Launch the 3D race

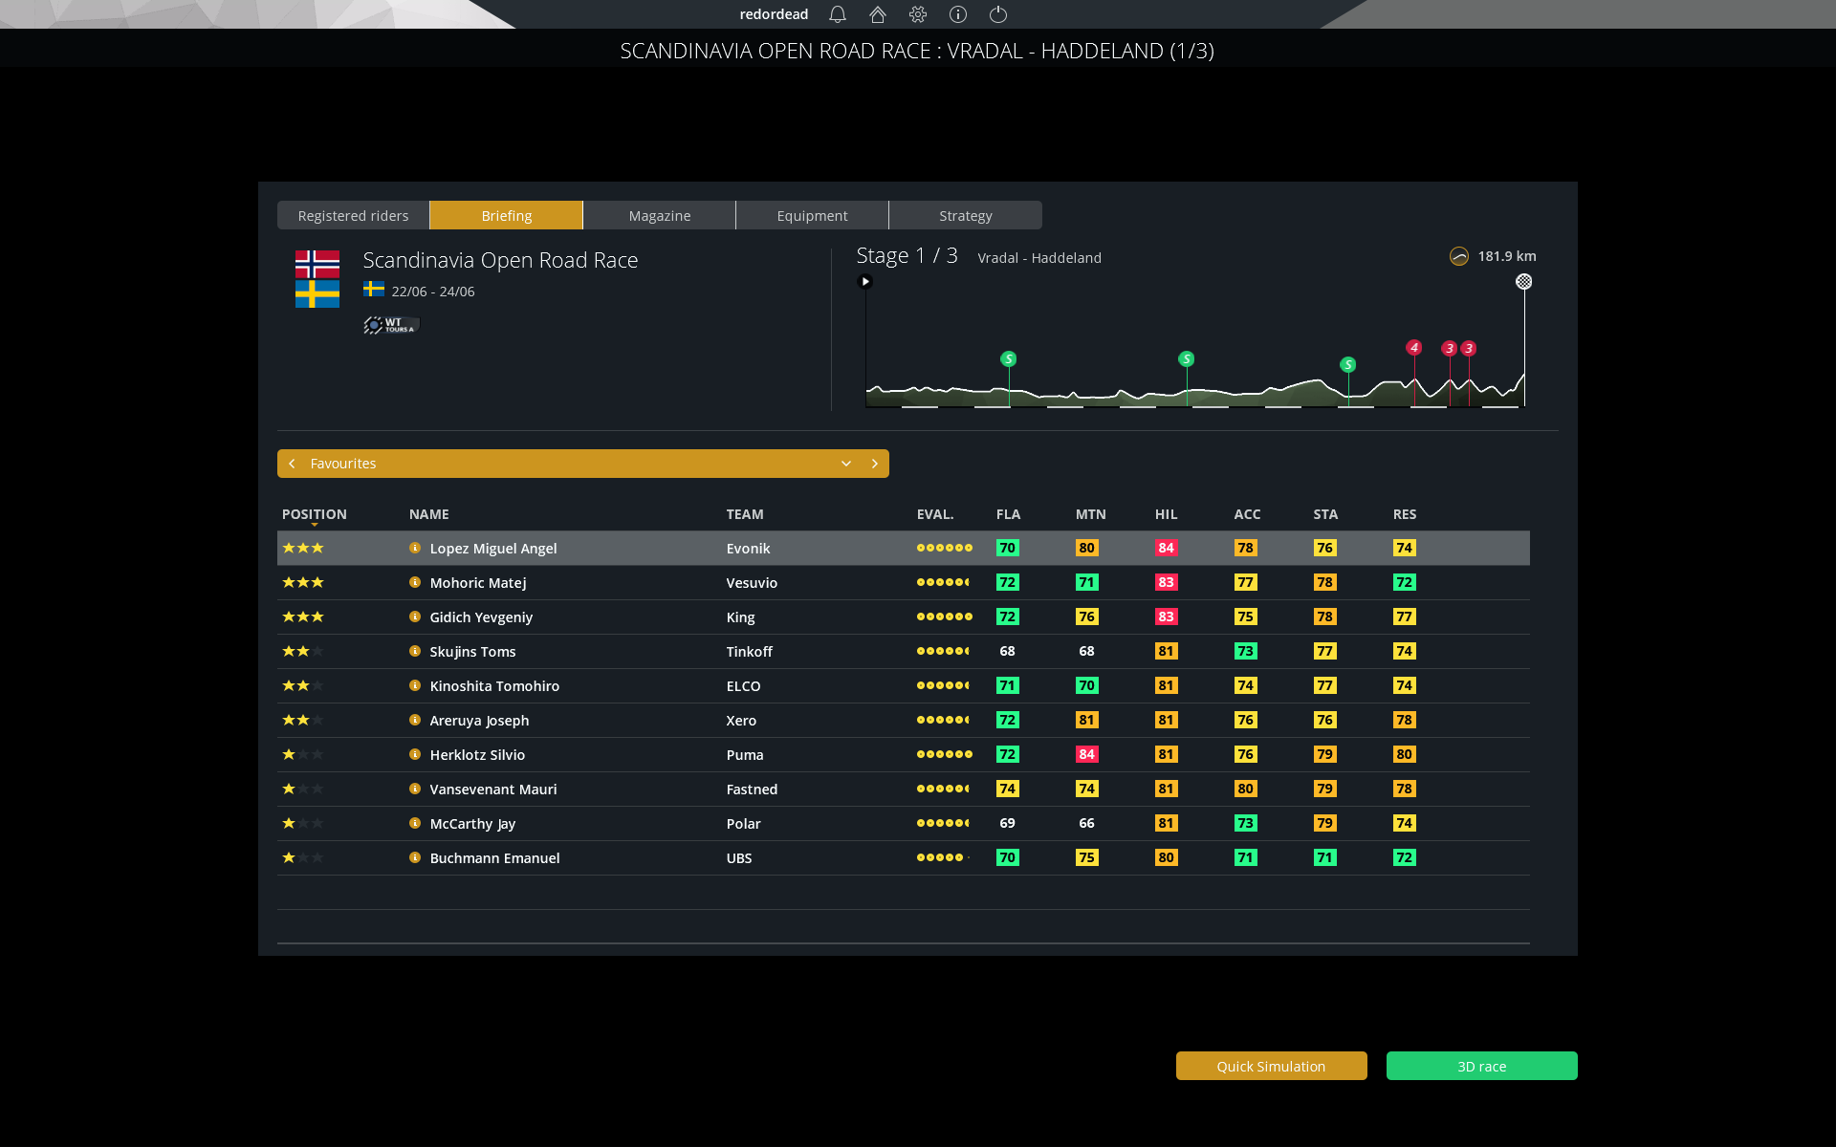pyautogui.click(x=1481, y=1066)
